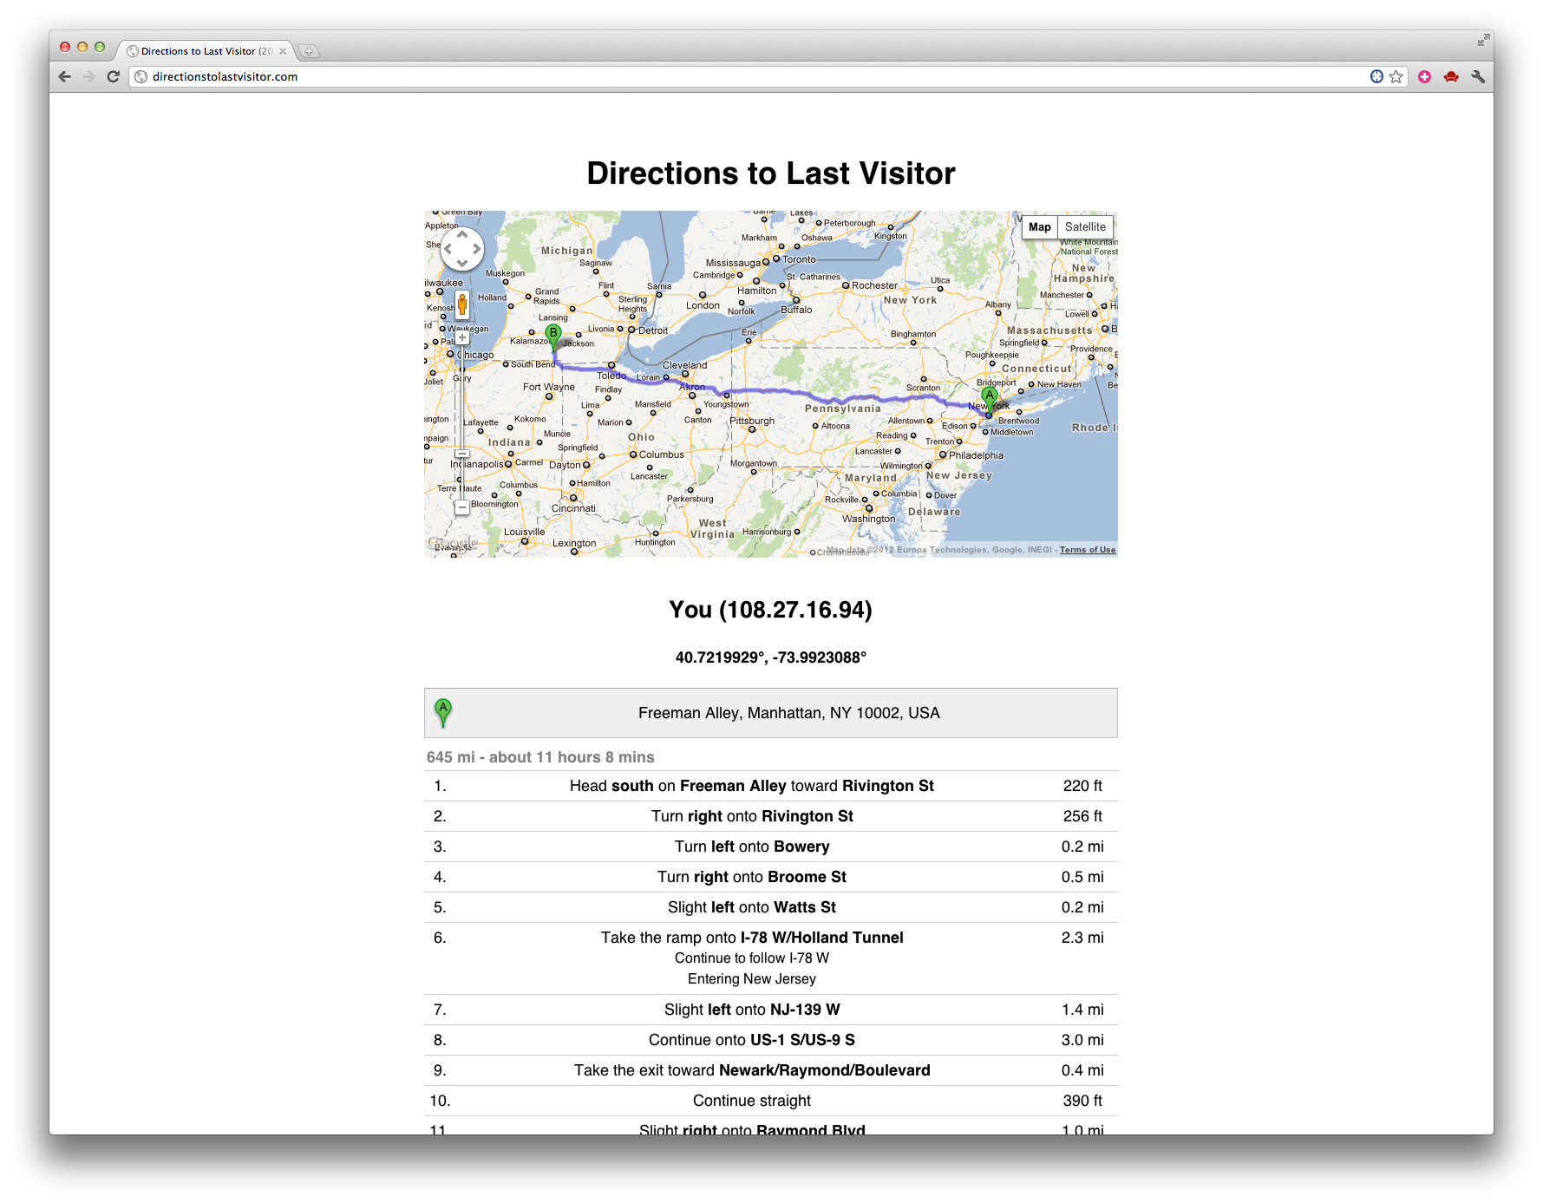This screenshot has height=1203, width=1543.
Task: Click the zoom slider handle on the map
Action: point(462,454)
